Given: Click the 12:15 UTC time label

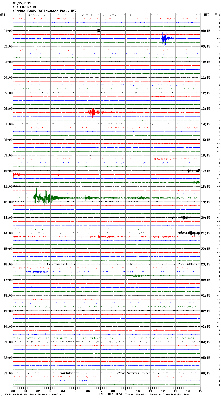Looking at the screenshot, I should tap(206, 93).
